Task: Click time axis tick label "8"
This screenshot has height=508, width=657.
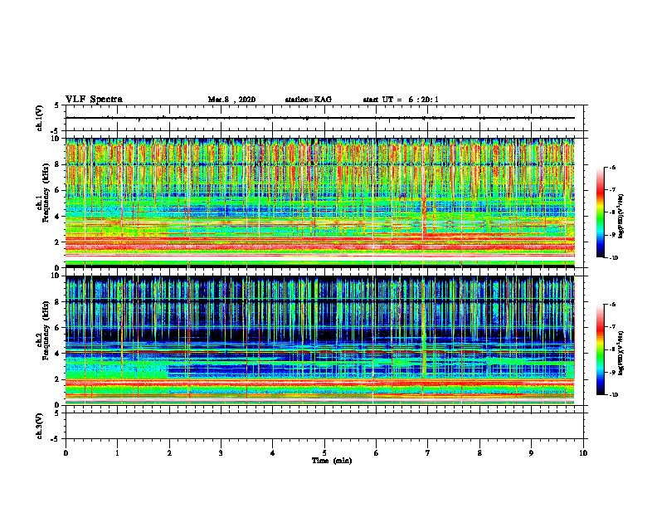Action: (x=479, y=453)
